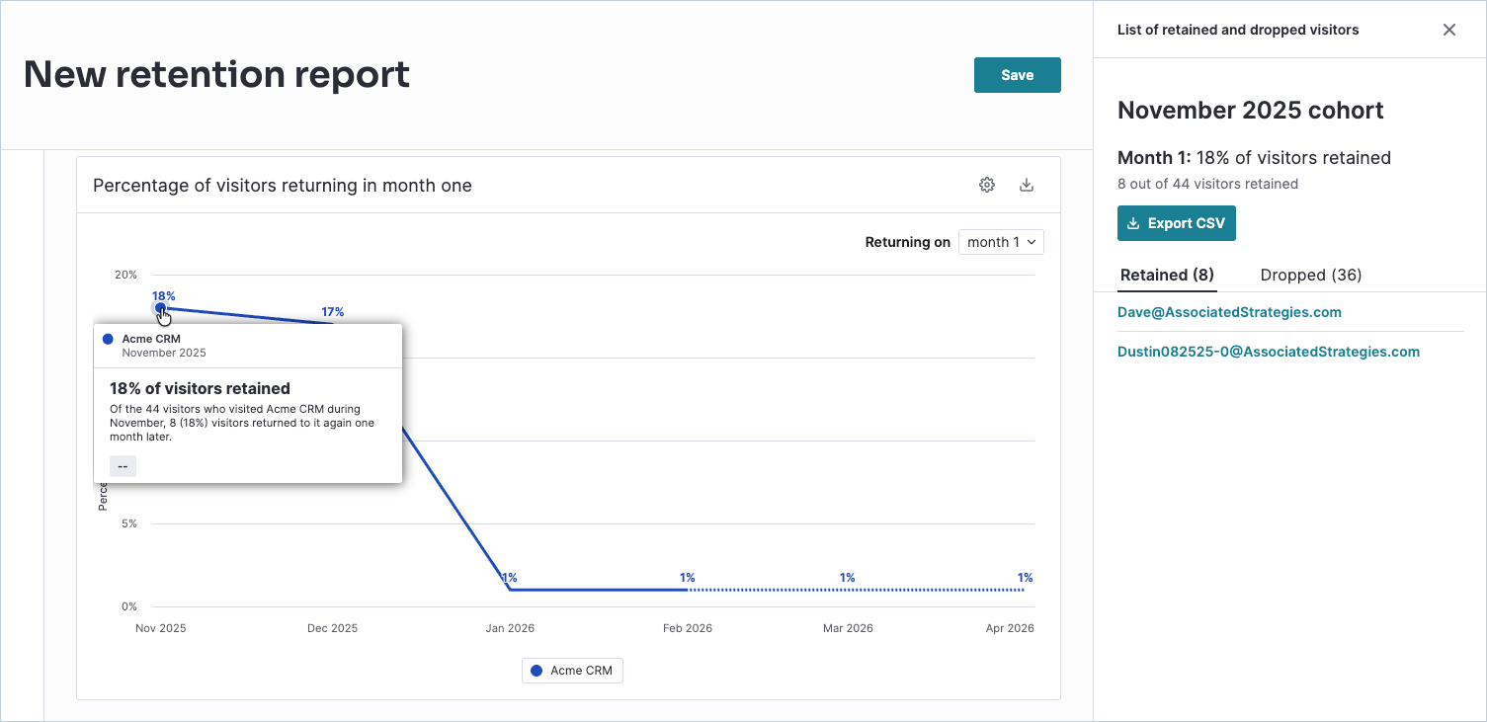Click the Apr 2026 1% data label

[x=1026, y=578]
